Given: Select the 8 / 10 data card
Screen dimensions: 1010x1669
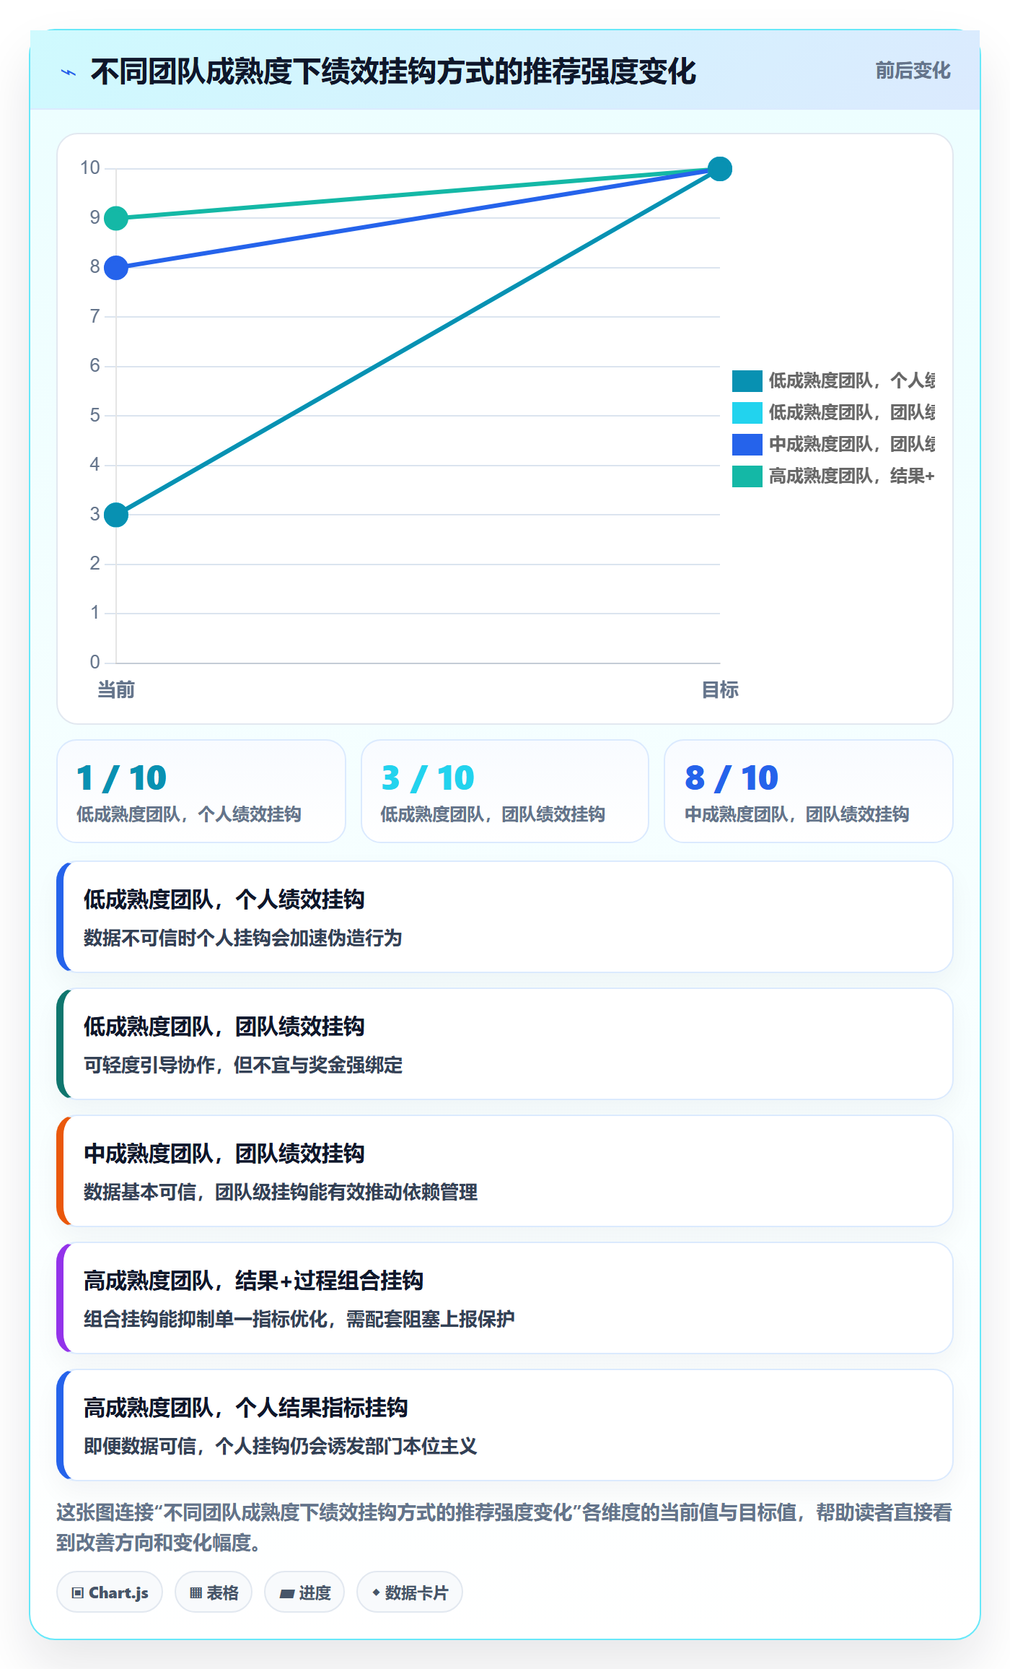Looking at the screenshot, I should point(809,791).
